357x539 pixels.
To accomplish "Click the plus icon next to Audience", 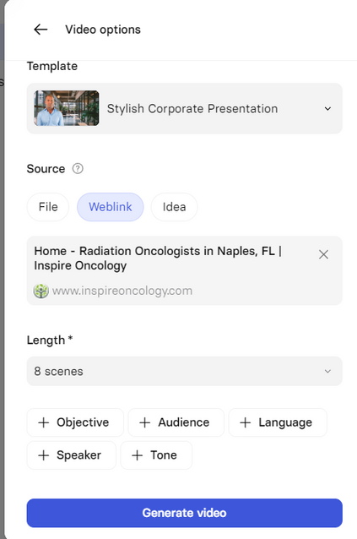I will [x=145, y=422].
